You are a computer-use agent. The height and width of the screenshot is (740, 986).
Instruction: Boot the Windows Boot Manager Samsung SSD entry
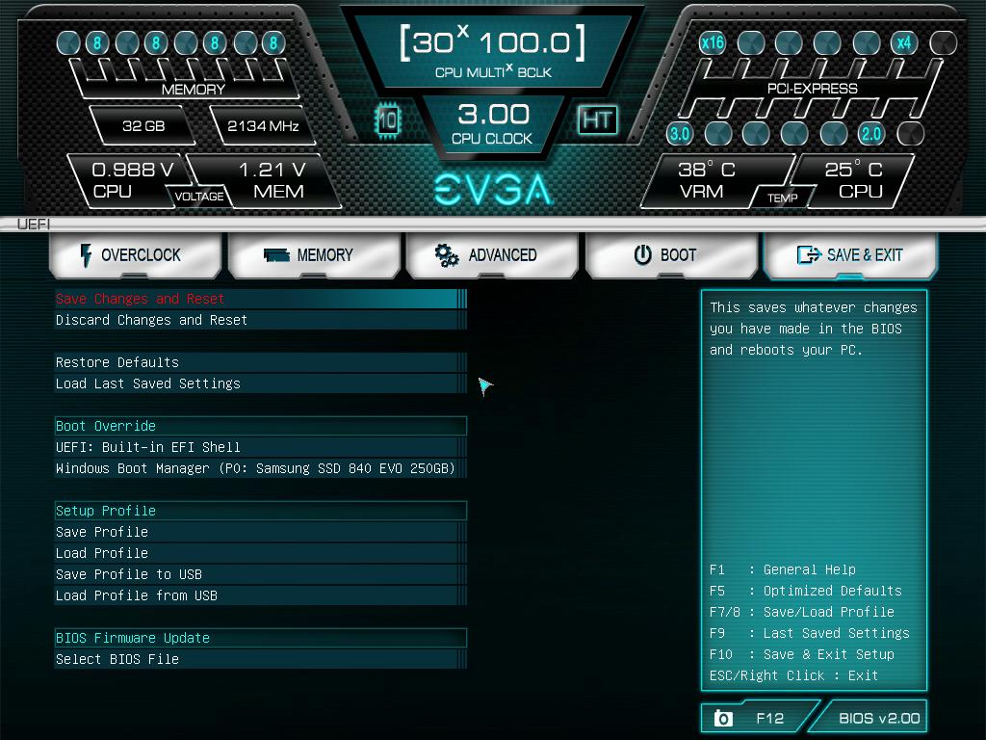[x=260, y=468]
